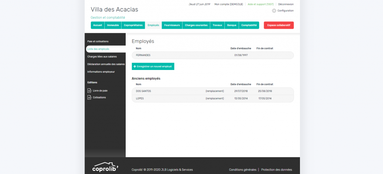This screenshot has height=174, width=383.
Task: Select Informations employeur in sidebar
Action: click(101, 71)
